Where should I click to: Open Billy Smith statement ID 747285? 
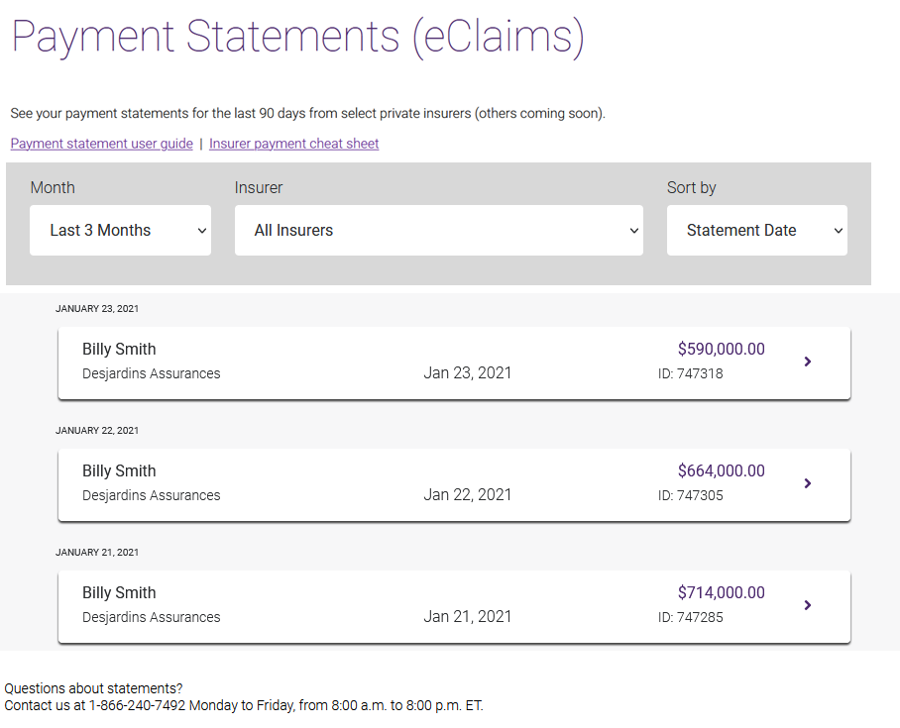click(x=454, y=607)
